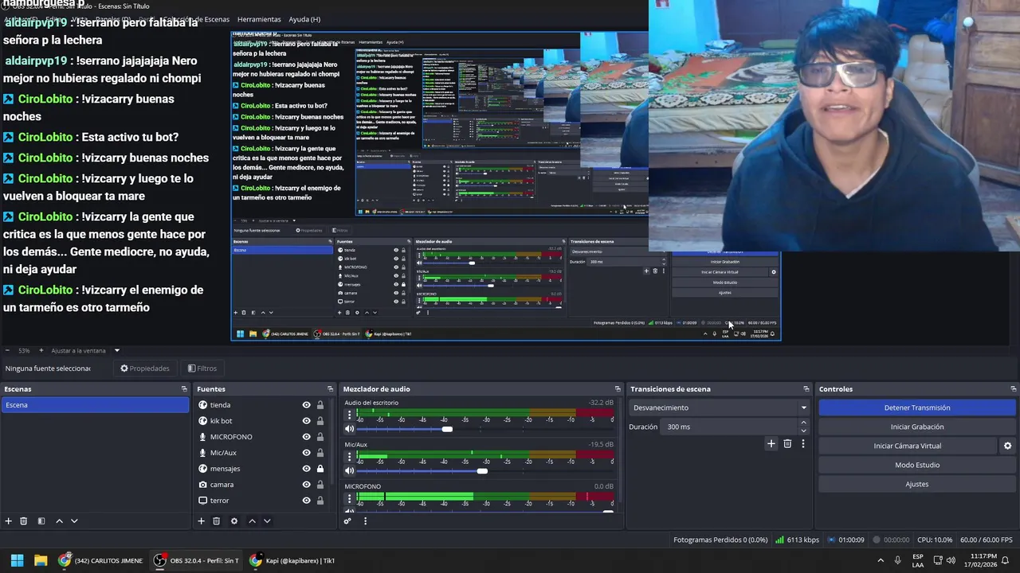Open Ajustes settings button
Screen dimensions: 1020x573
click(x=917, y=484)
